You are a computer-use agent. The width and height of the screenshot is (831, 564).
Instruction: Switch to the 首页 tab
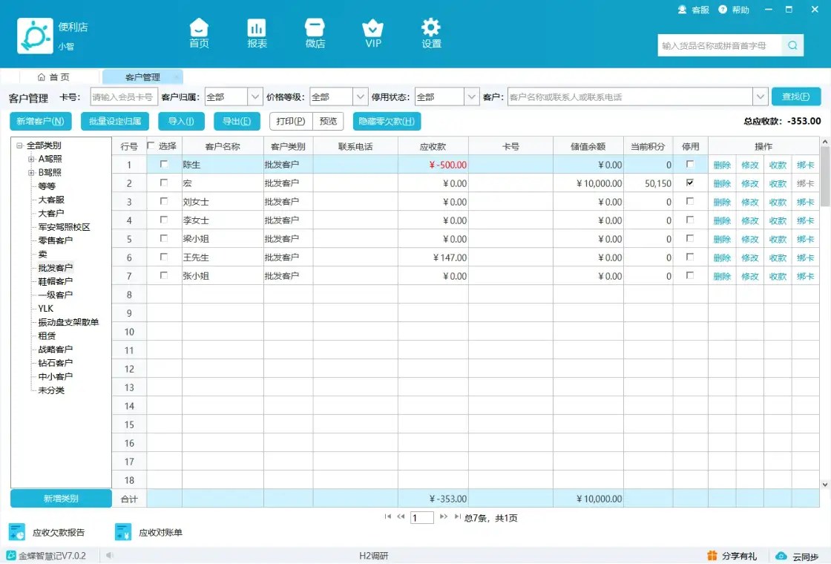point(53,77)
